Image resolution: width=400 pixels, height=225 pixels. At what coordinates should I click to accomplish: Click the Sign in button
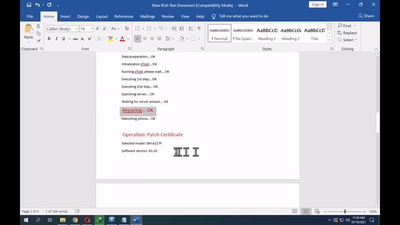[317, 4]
